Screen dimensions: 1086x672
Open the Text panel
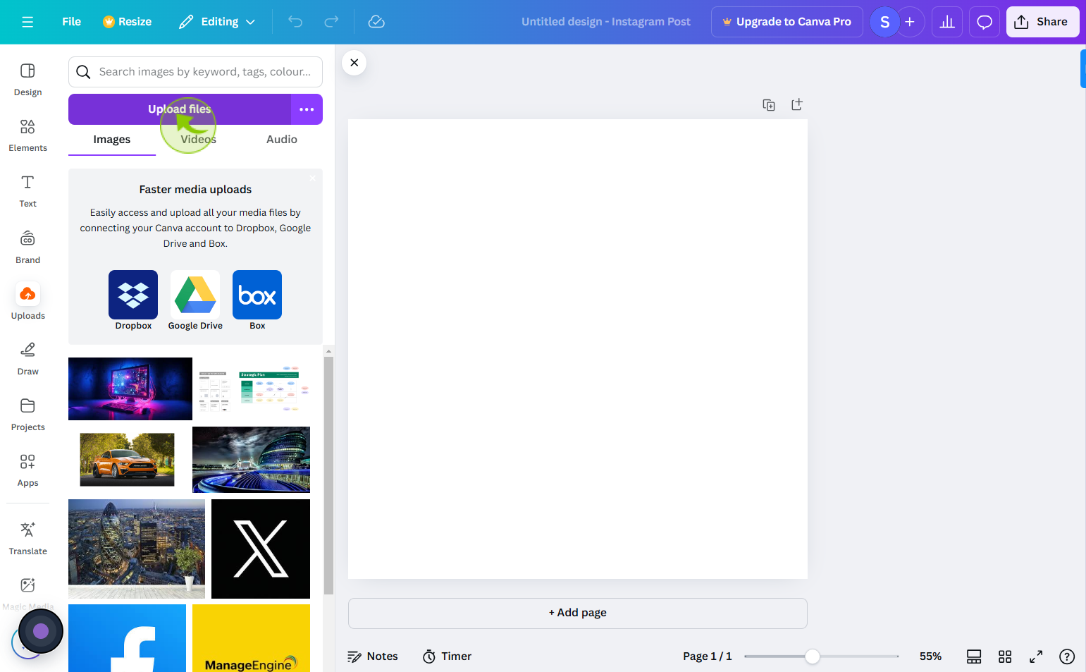27,190
